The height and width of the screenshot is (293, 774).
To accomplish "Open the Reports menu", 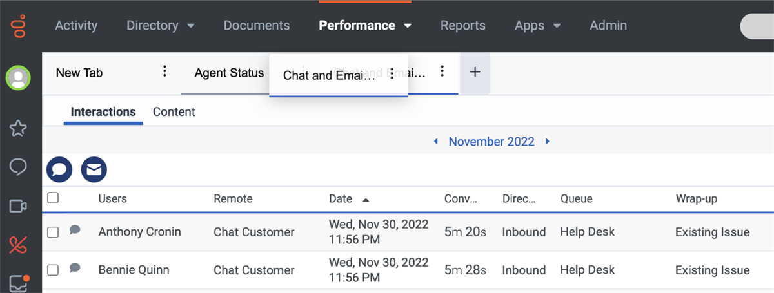I will [x=463, y=26].
